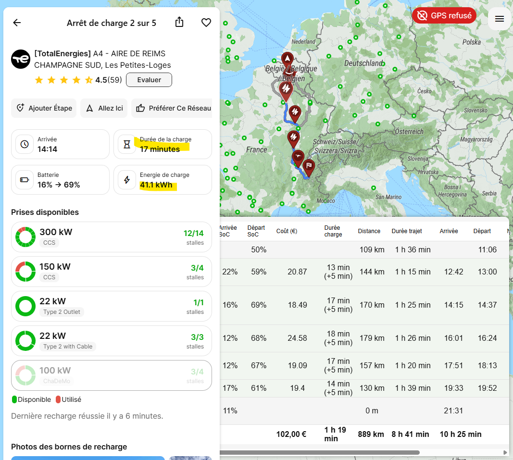Screen dimensions: 513x460
Task: Click the total cost 102,00 €
Action: click(291, 434)
